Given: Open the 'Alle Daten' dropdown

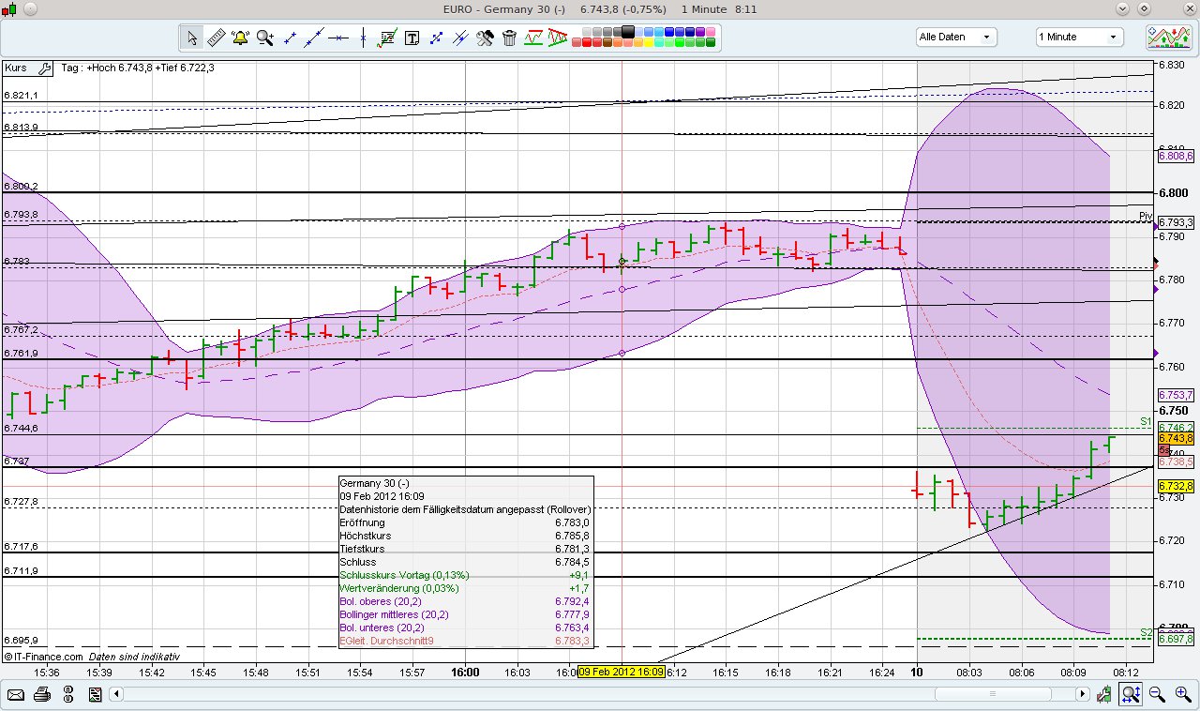Looking at the screenshot, I should [x=955, y=36].
